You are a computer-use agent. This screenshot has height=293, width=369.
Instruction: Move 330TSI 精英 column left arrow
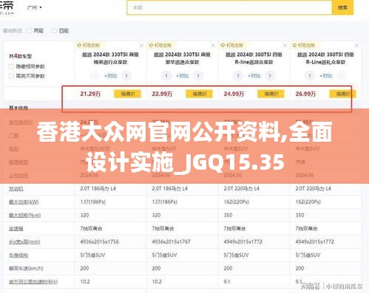pyautogui.click(x=95, y=75)
